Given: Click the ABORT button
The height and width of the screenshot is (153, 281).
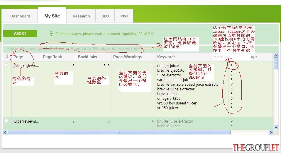Looking at the screenshot, I should click(20, 34).
